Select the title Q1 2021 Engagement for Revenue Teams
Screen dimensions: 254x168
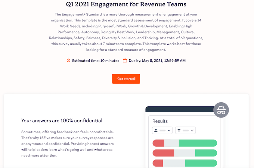click(x=126, y=4)
